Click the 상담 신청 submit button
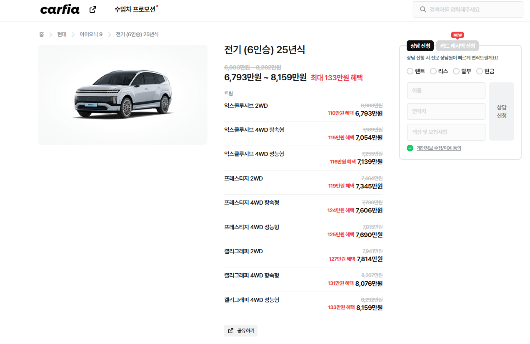The width and height of the screenshot is (530, 344). pyautogui.click(x=502, y=111)
